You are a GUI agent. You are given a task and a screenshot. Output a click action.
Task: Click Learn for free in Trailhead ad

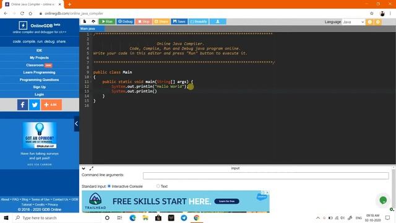[226, 201]
